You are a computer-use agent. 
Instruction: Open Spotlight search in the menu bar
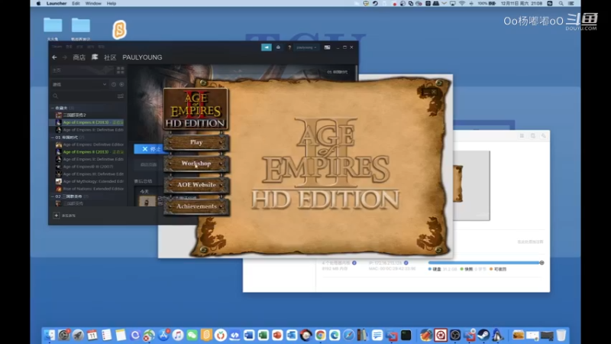(561, 4)
